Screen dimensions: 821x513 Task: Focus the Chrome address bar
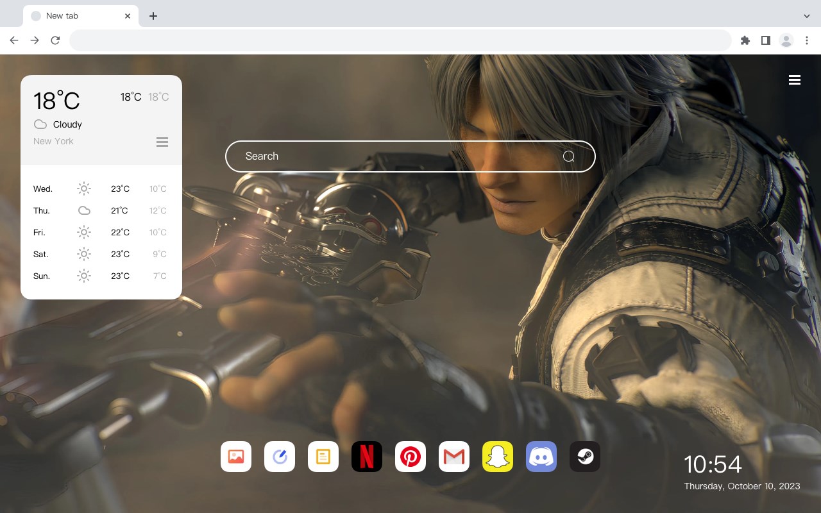click(x=400, y=40)
